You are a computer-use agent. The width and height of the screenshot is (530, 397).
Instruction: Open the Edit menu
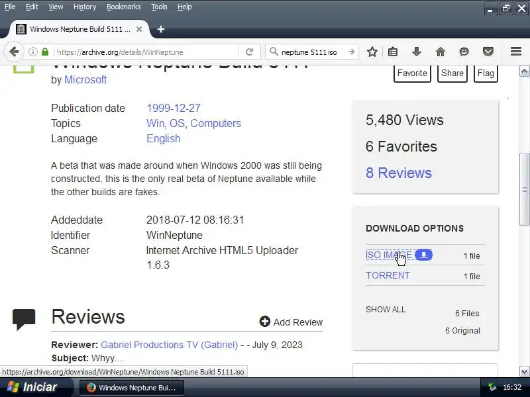32,7
